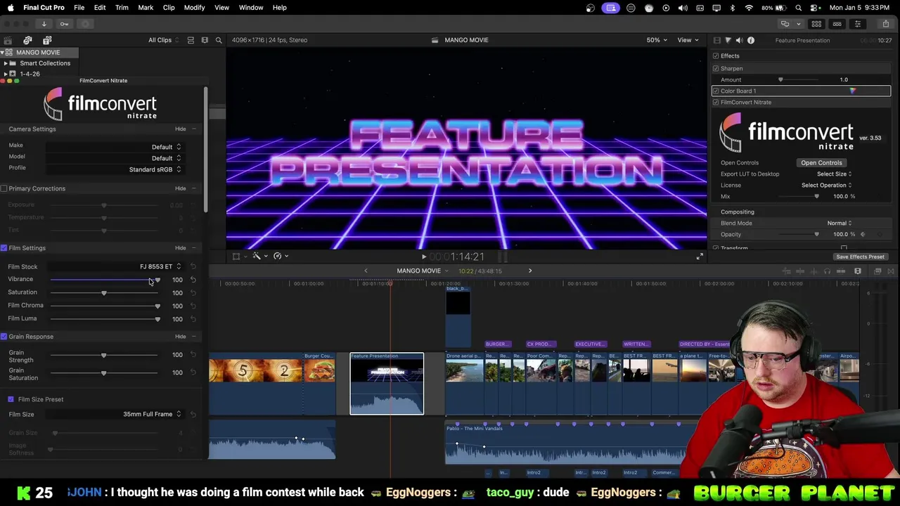Toggle the Color Board 1 checkbox

pos(716,91)
